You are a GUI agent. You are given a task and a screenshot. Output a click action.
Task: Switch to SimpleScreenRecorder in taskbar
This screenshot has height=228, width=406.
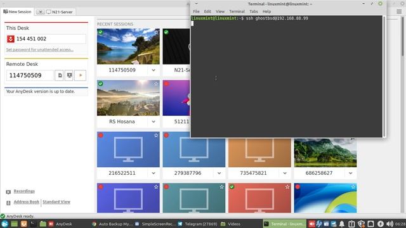coord(155,224)
